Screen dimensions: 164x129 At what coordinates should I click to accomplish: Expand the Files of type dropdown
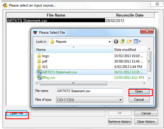121,100
